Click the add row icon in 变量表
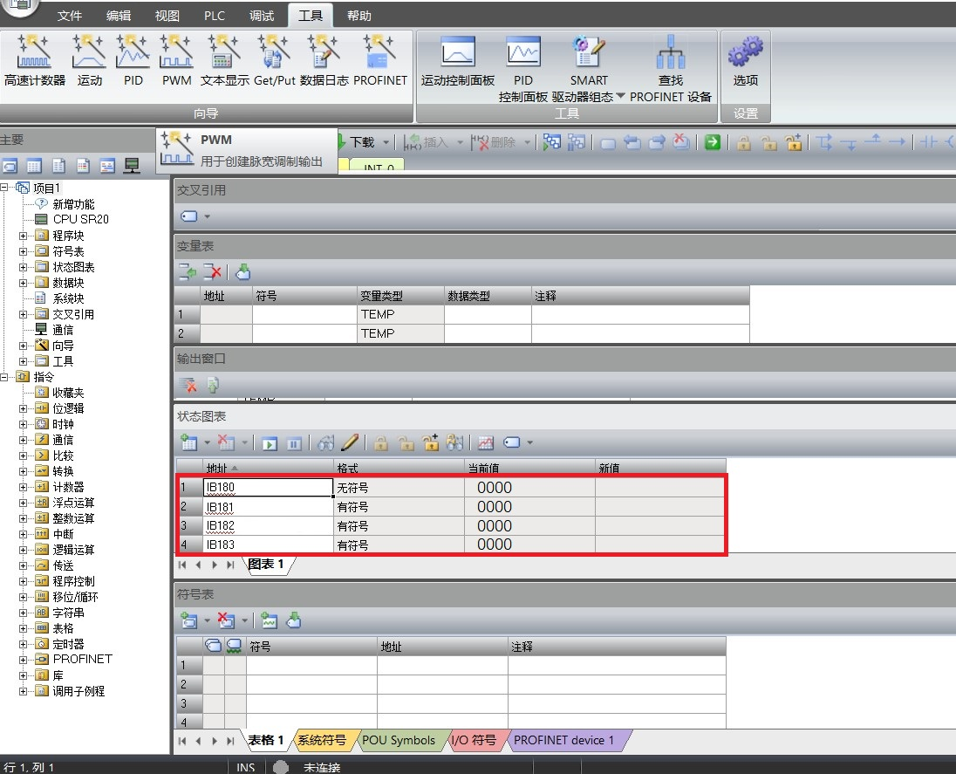Viewport: 956px width, 774px height. 188,272
